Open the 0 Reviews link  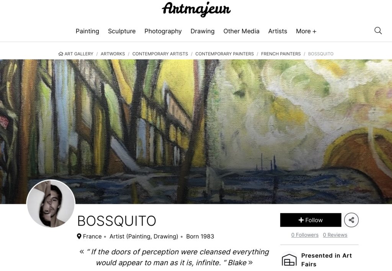click(x=335, y=235)
